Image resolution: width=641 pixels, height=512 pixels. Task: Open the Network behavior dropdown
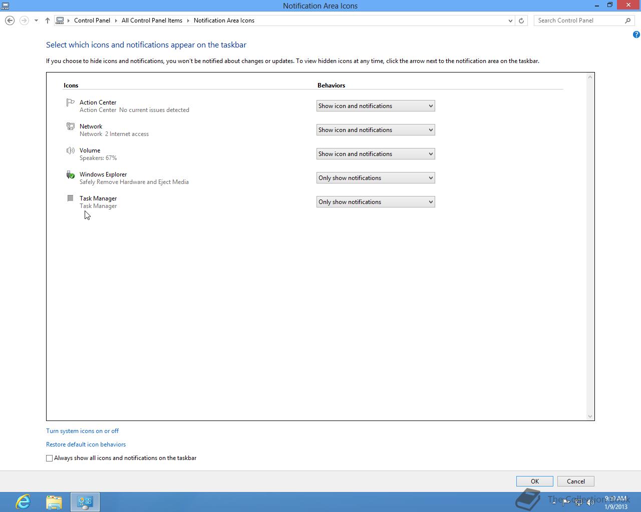click(x=376, y=130)
